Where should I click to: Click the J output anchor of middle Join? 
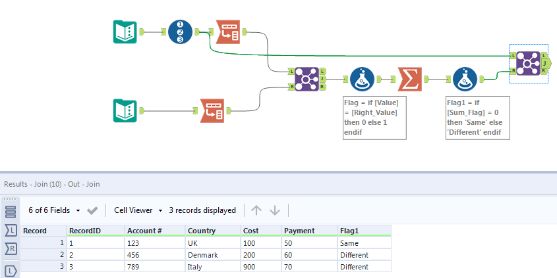point(322,79)
